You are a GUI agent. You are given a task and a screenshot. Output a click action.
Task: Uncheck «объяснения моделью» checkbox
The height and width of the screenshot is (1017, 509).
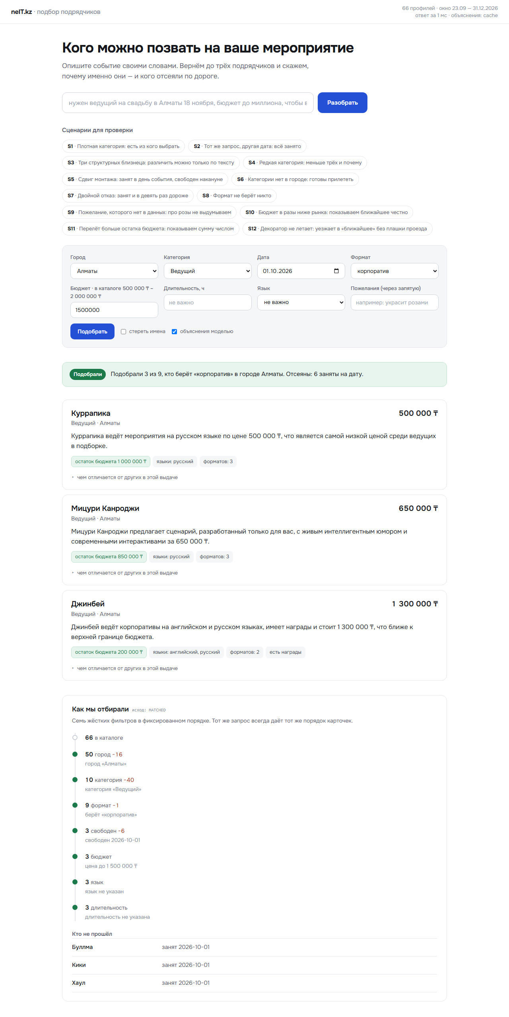pos(174,331)
